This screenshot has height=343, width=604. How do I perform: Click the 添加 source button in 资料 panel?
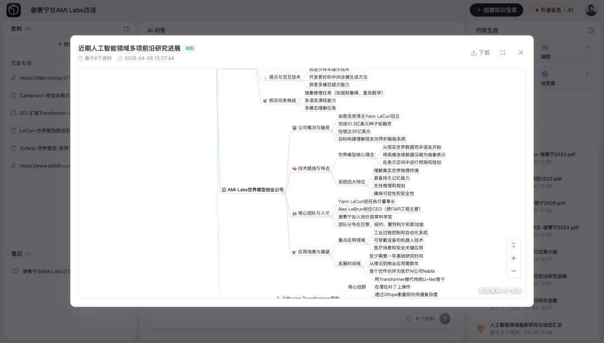(x=64, y=45)
